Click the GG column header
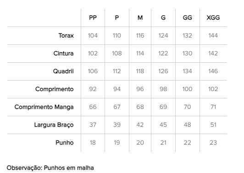Screen dimensions: 244x173 point(187,18)
